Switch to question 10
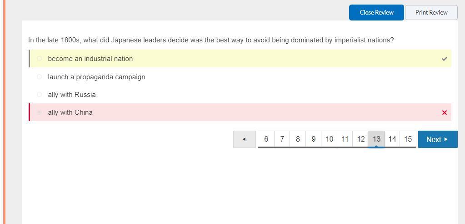Screen dimensions: 465x224 tap(329, 139)
